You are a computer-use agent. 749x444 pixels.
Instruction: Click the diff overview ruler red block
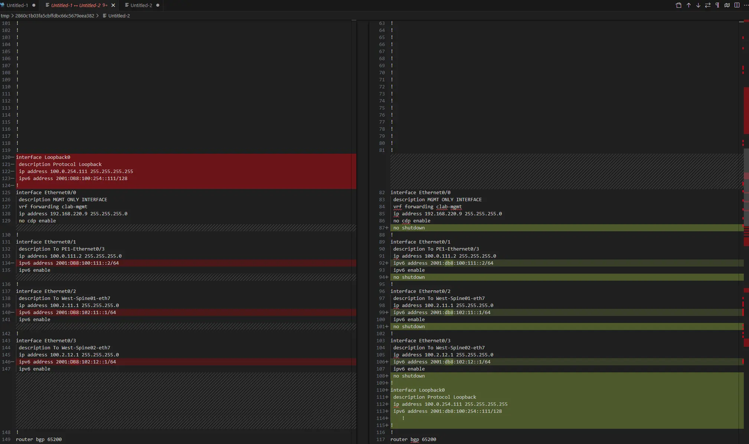(746, 111)
